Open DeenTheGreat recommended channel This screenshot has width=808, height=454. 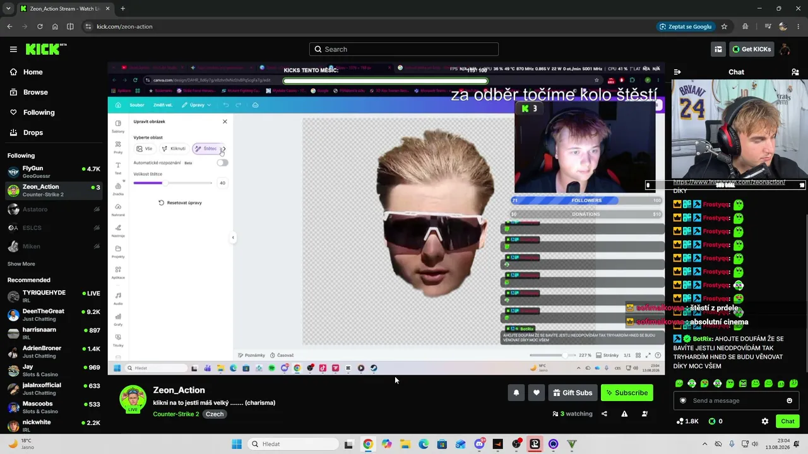(x=54, y=315)
